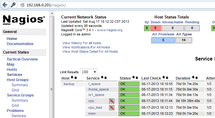Screen dimensions: 215x118
Task: Click the Down hosts count 5
Action: point(156,28)
